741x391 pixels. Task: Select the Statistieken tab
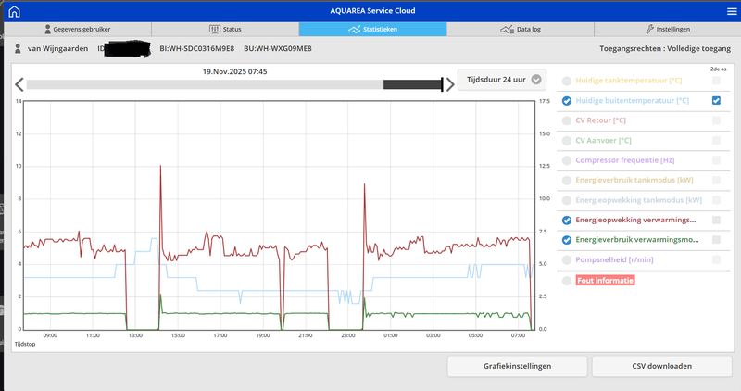point(373,30)
